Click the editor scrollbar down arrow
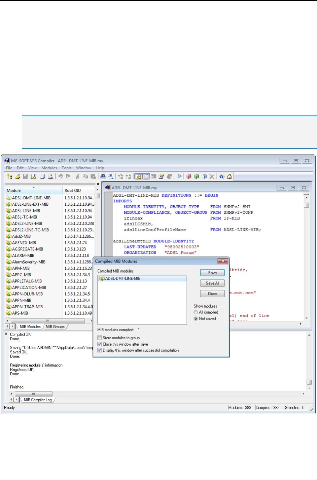The height and width of the screenshot is (480, 317). 307,318
